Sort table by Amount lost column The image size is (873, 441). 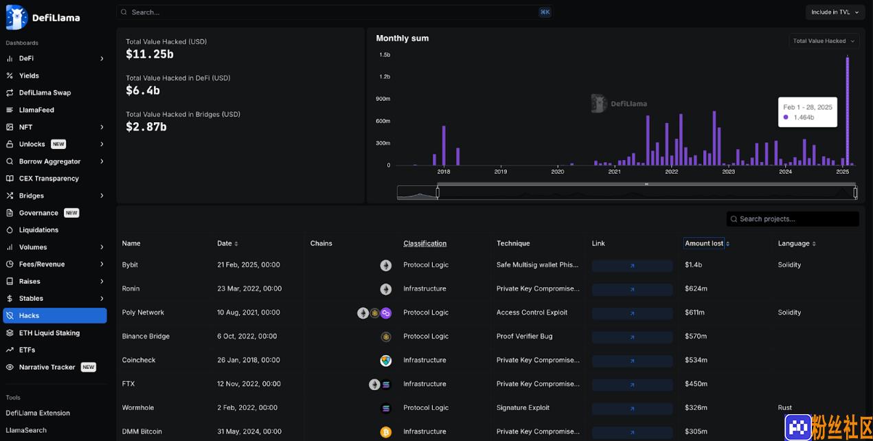(707, 244)
